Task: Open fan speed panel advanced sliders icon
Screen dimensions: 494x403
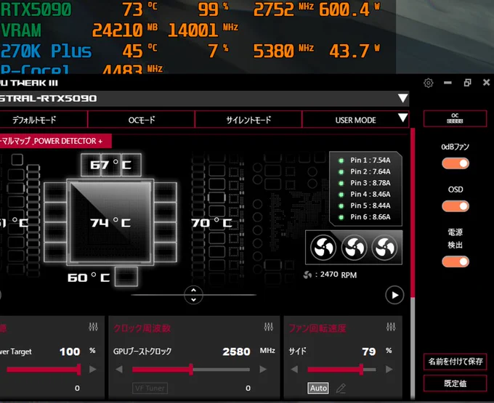Action: [x=391, y=327]
